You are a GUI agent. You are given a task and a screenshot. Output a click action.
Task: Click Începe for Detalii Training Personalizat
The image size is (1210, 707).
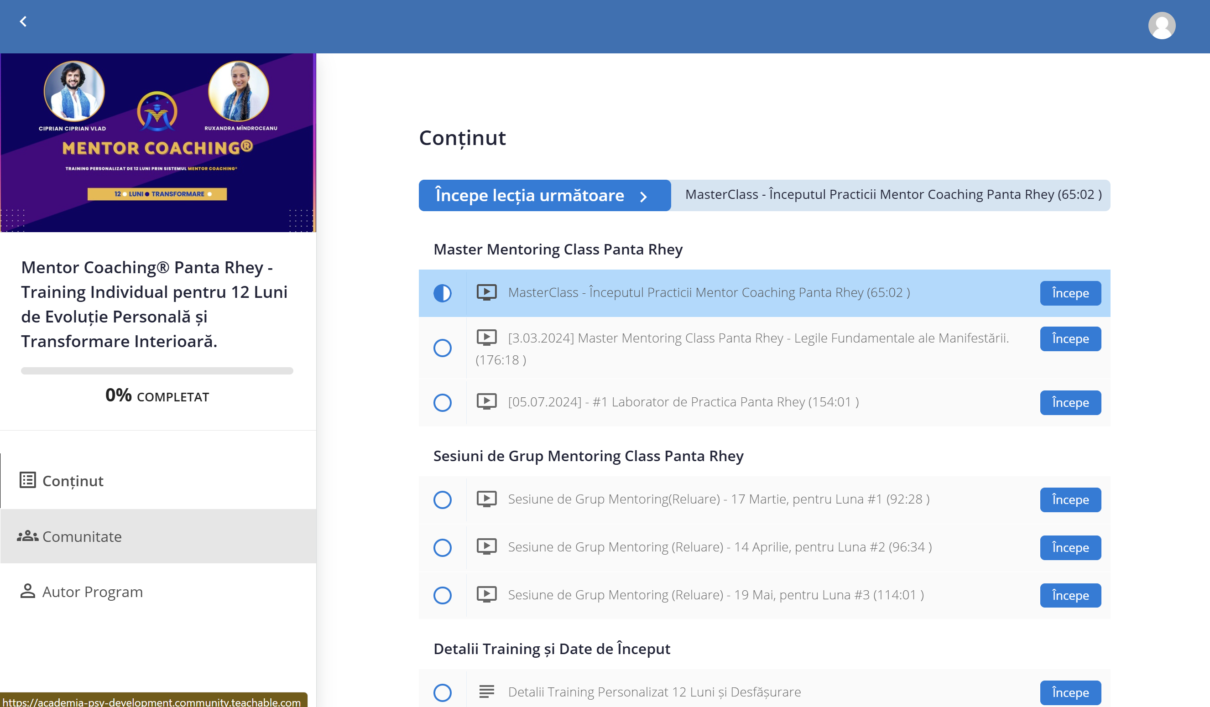click(x=1070, y=692)
